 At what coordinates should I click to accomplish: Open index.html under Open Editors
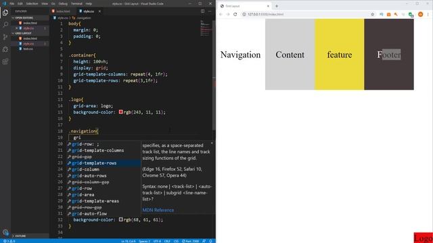(30, 23)
